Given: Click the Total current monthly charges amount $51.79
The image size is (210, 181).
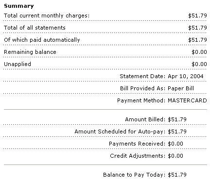Looking at the screenshot, I should (x=197, y=16).
